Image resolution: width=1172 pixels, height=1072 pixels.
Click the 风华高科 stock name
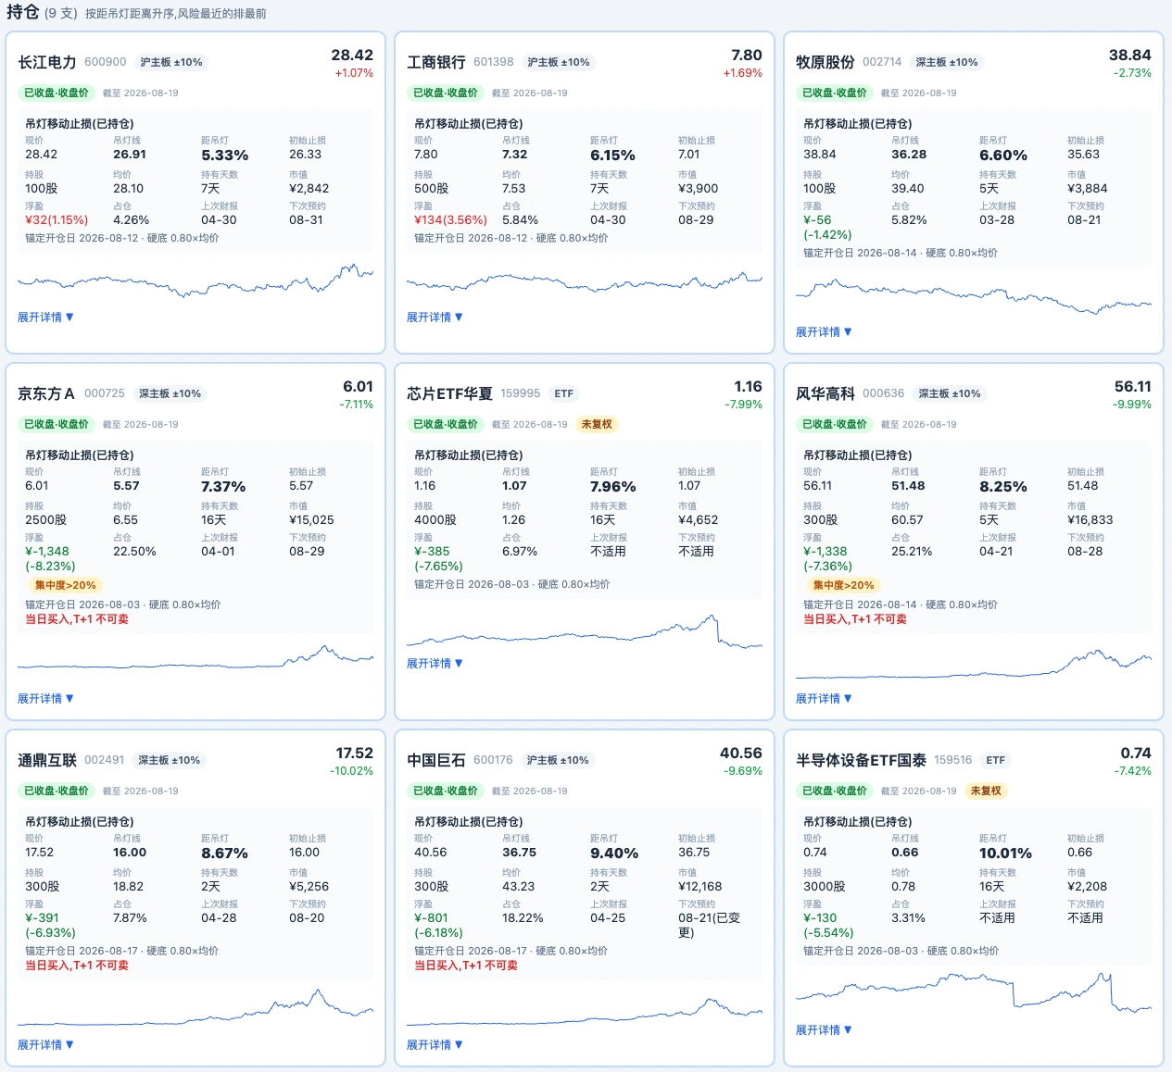click(825, 393)
